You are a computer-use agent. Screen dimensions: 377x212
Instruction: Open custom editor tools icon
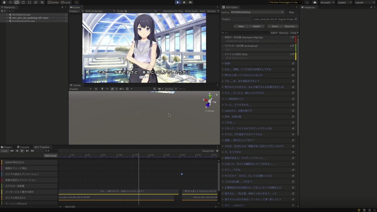tap(42, 2)
